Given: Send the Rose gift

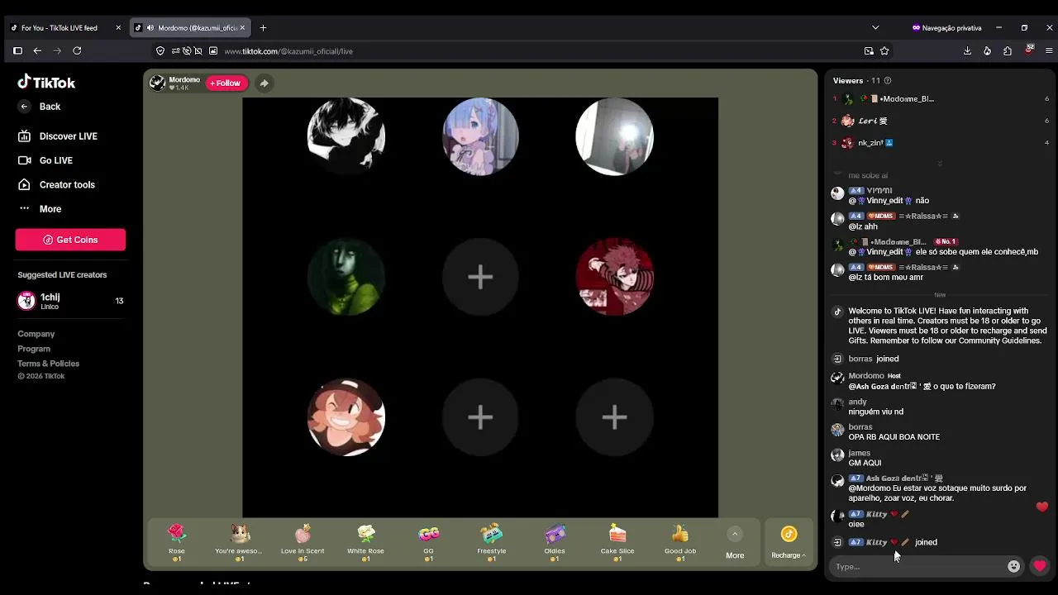Looking at the screenshot, I should 177,542.
